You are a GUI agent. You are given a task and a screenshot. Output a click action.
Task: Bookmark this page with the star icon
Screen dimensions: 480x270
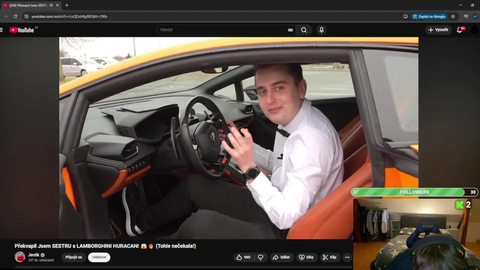[453, 16]
